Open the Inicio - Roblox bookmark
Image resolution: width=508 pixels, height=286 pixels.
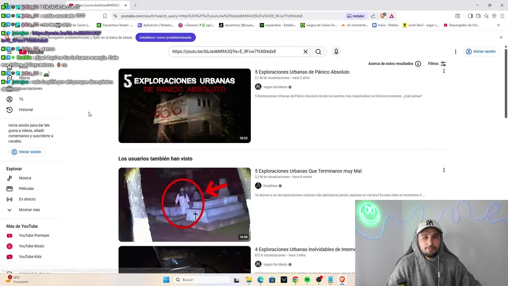click(x=385, y=25)
